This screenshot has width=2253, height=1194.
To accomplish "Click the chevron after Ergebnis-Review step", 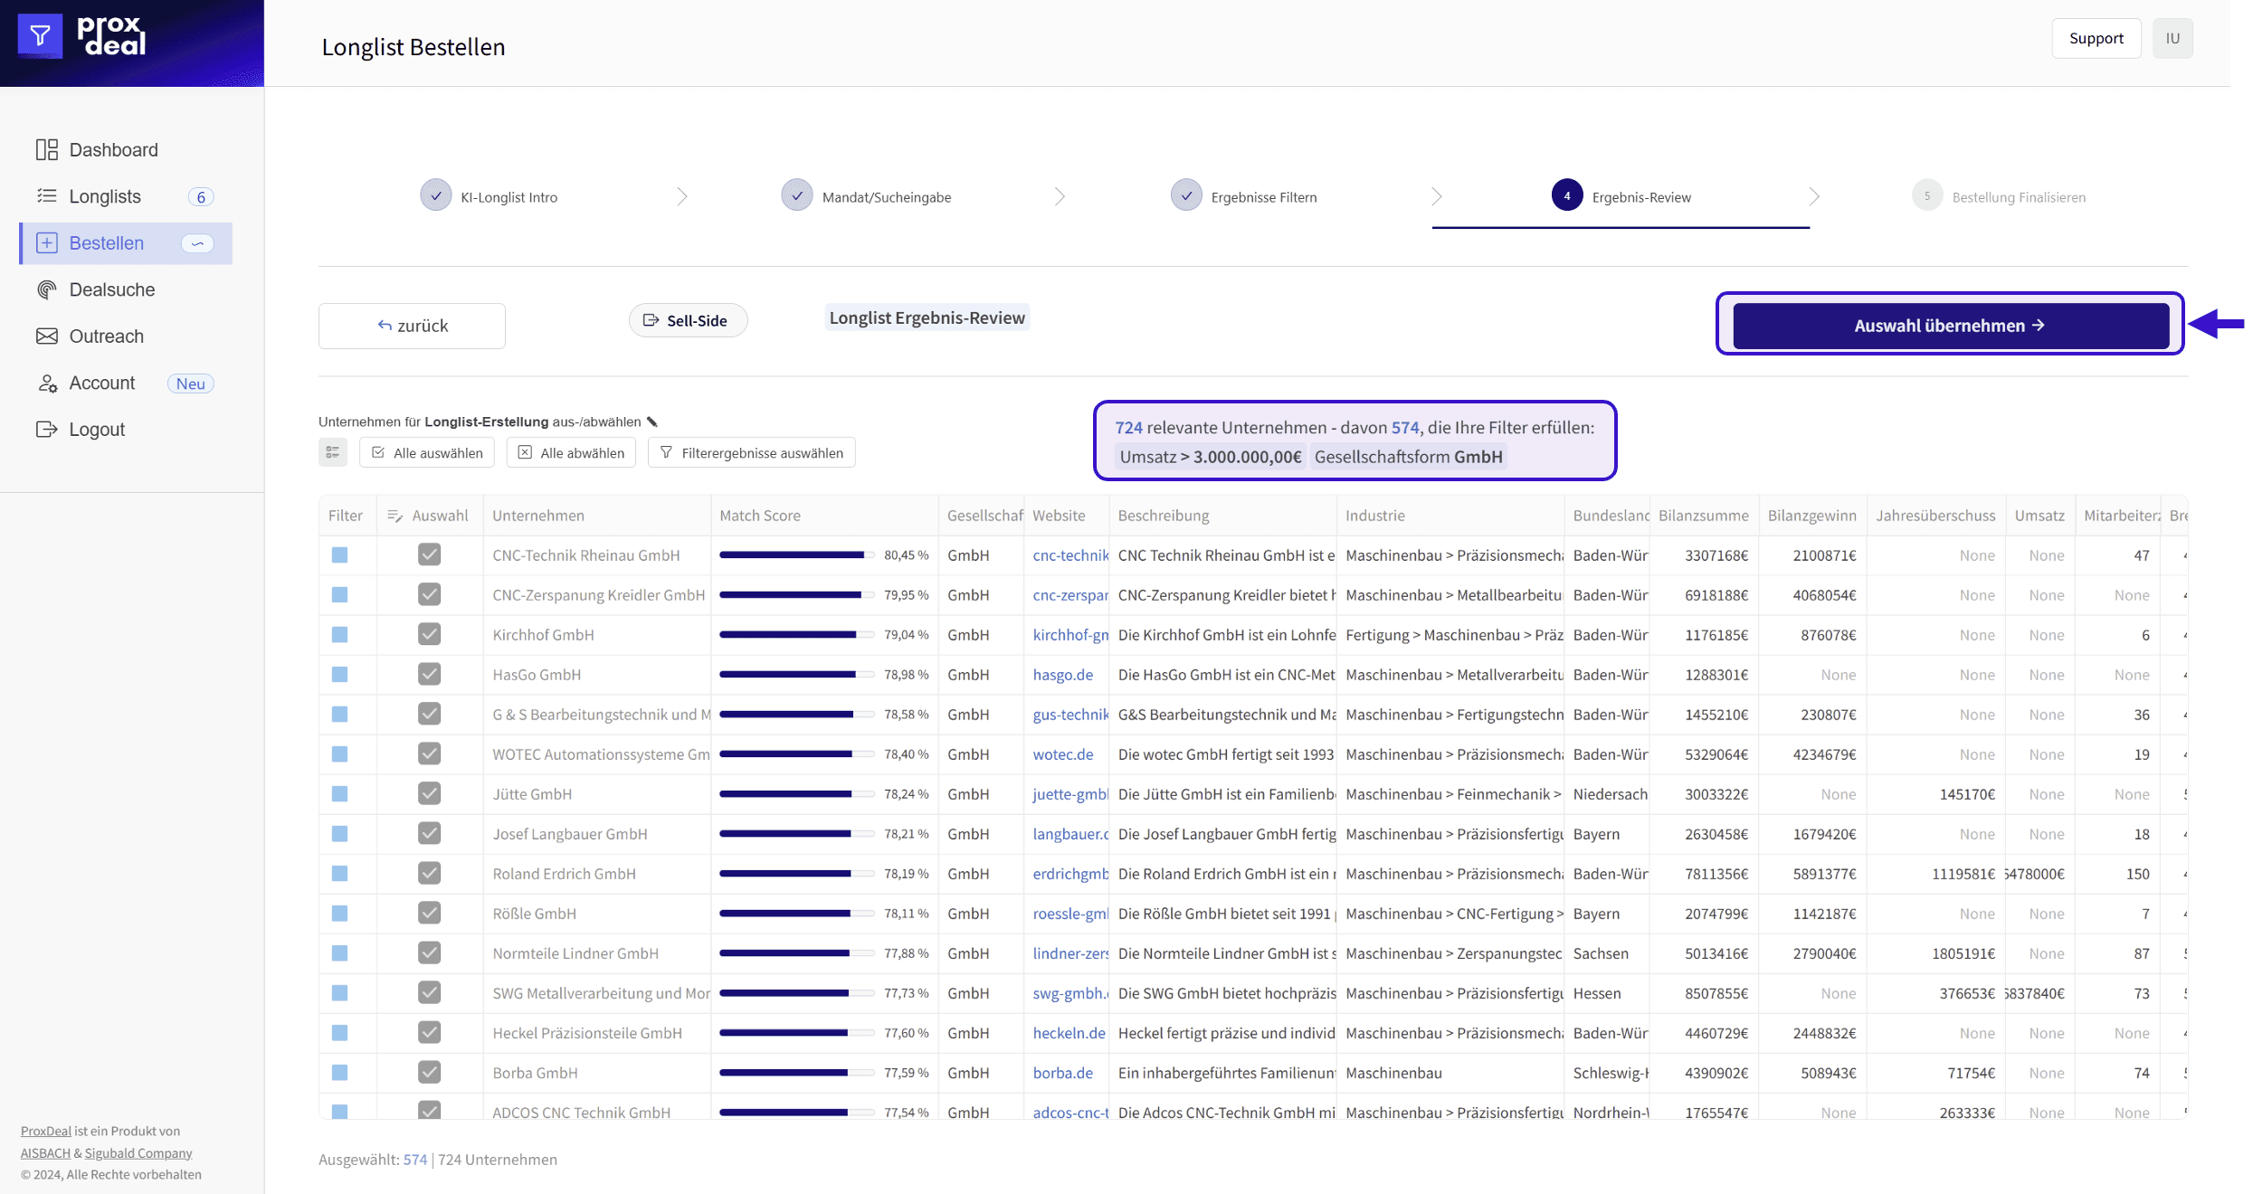I will (1814, 196).
